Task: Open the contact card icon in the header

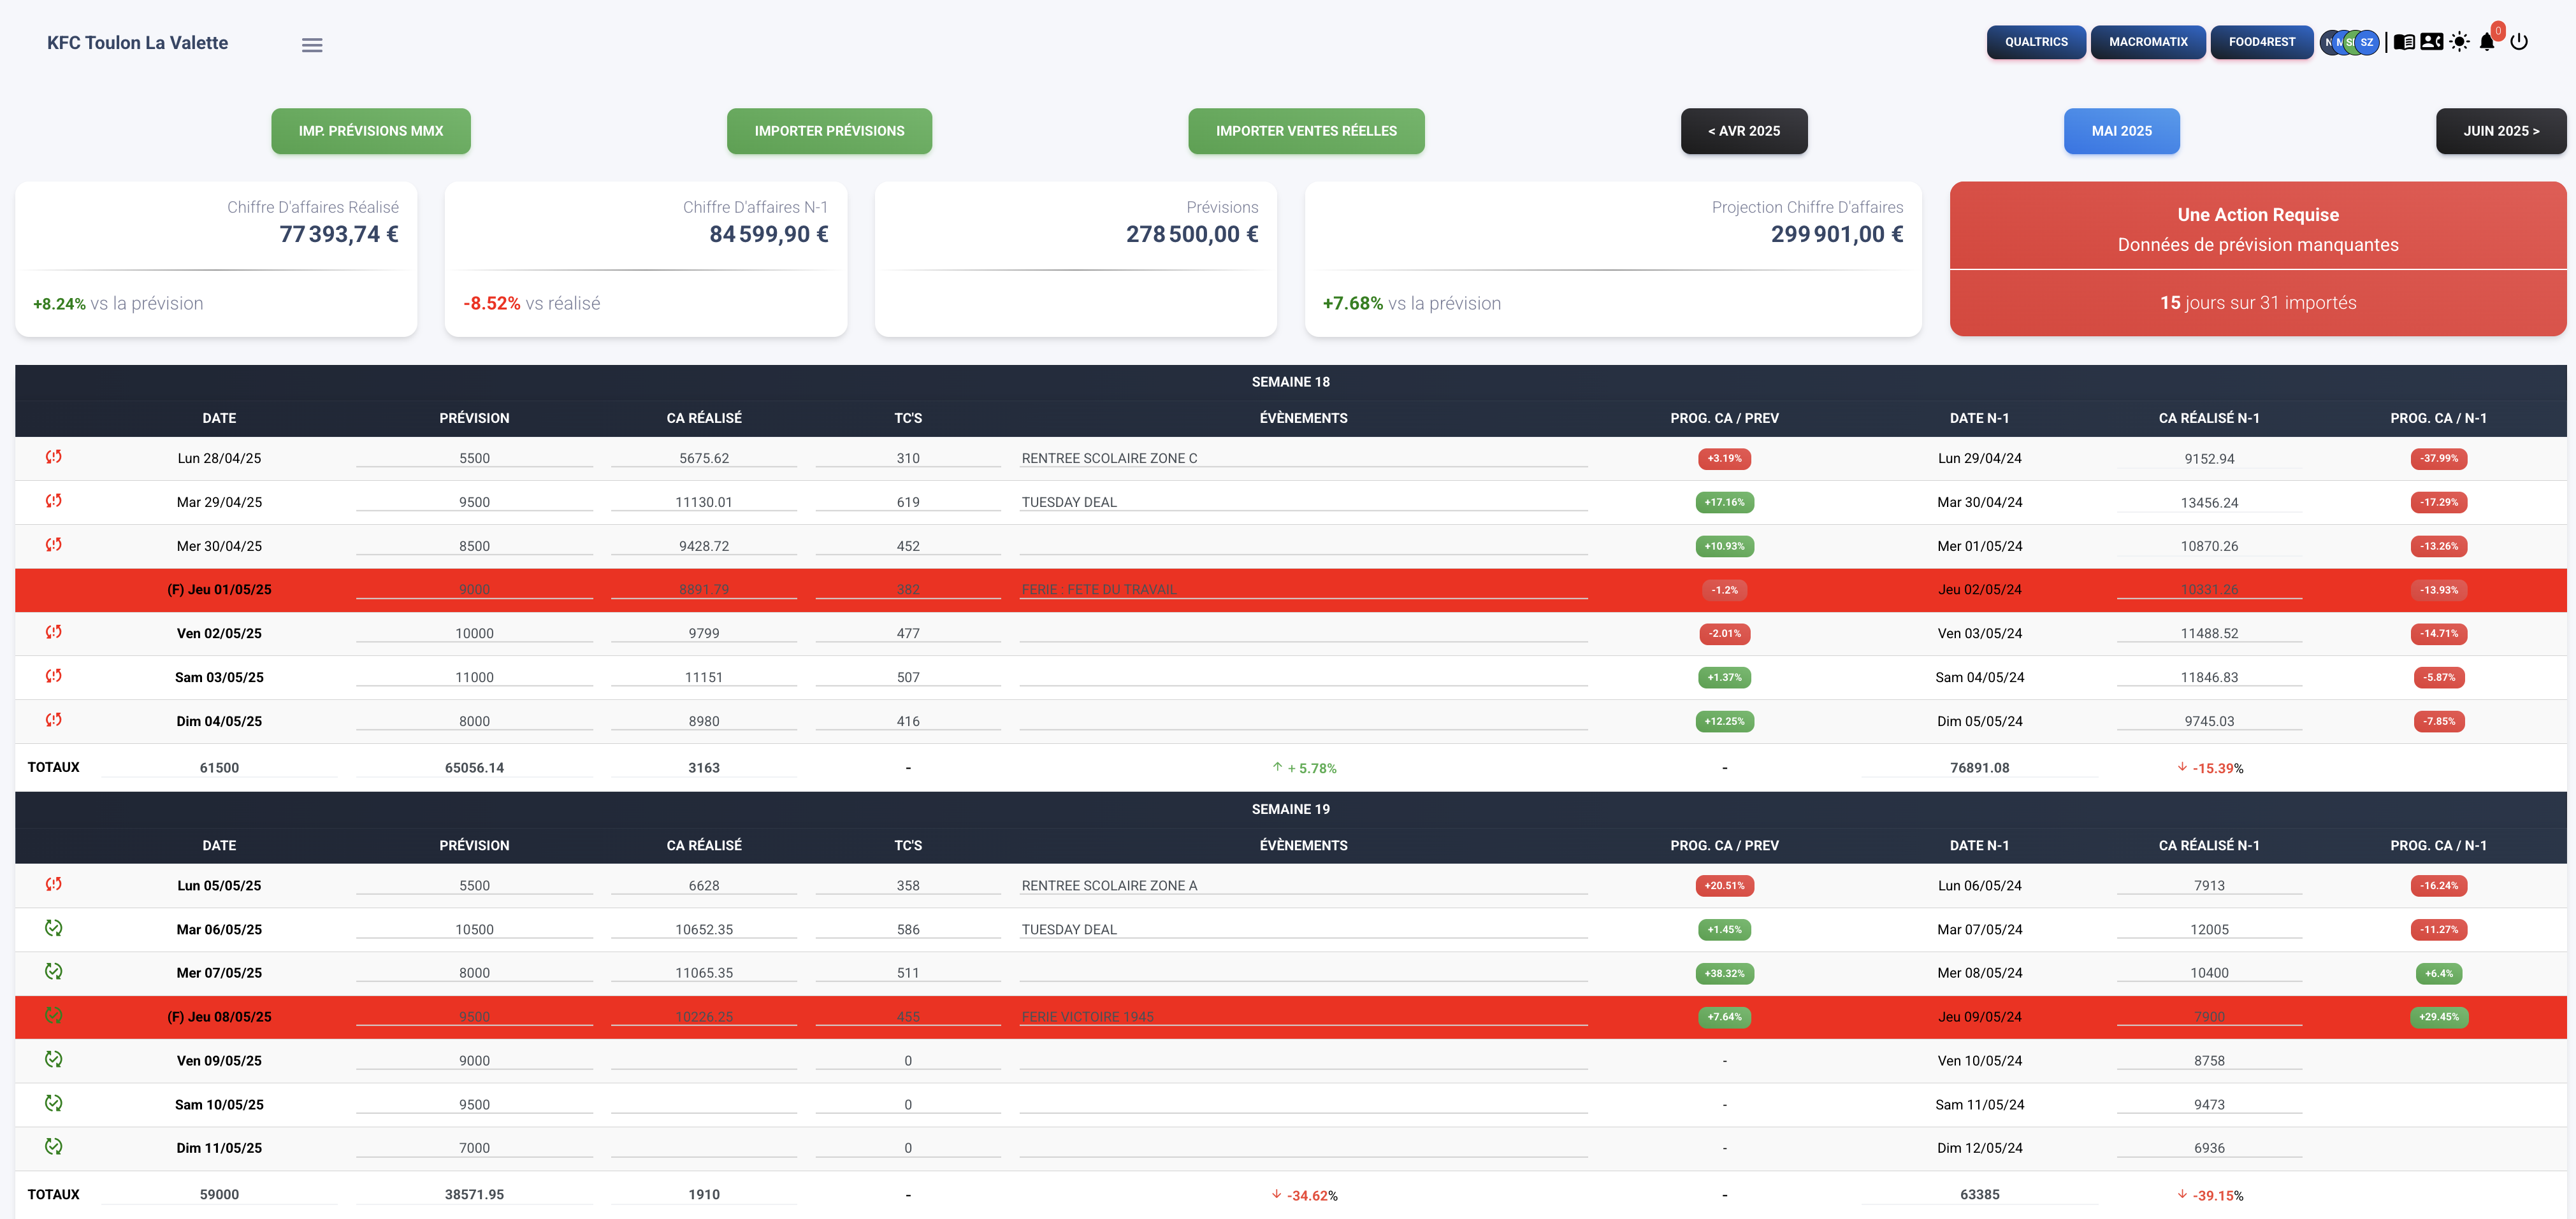Action: 2432,42
